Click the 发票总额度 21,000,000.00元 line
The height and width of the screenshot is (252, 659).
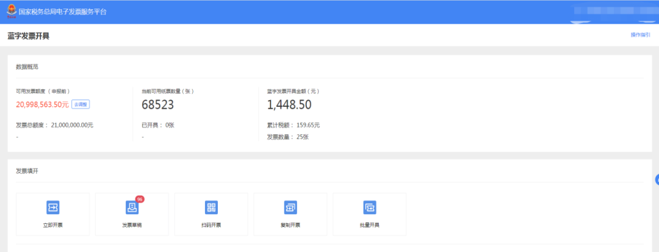point(54,125)
